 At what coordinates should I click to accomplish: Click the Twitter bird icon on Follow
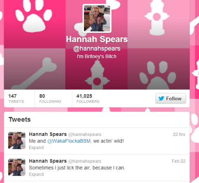[161, 99]
